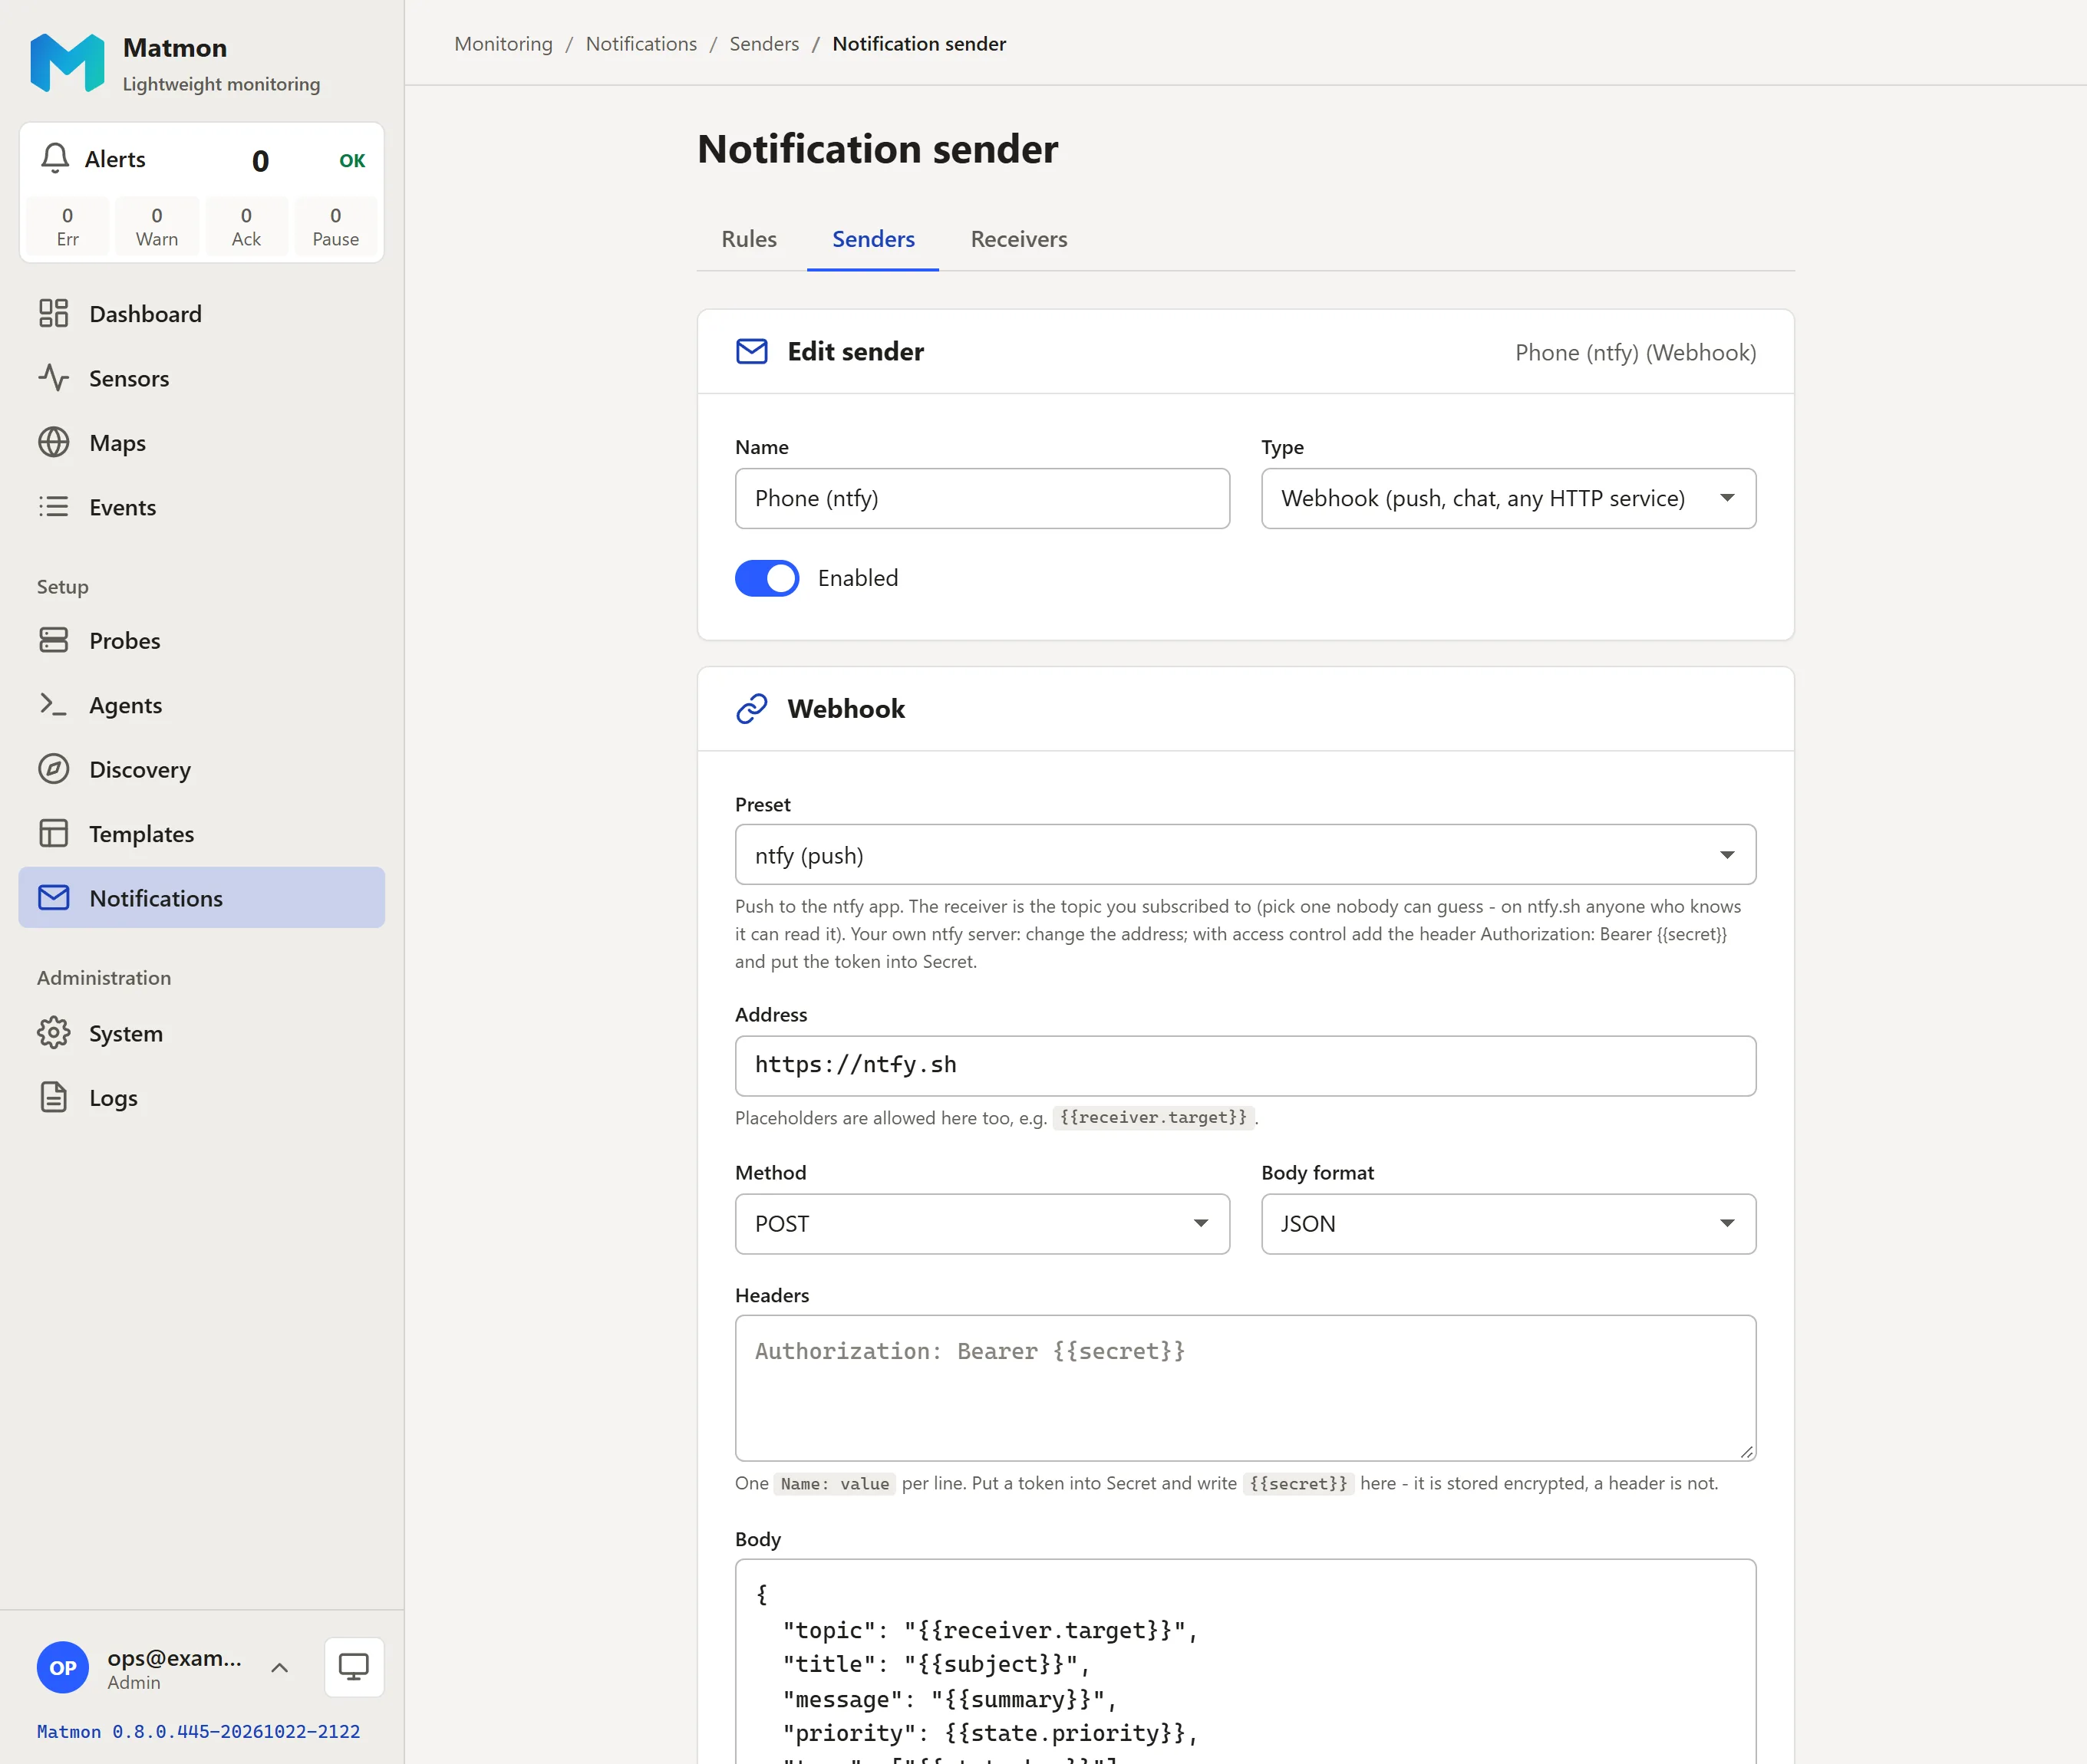Open Templates via the layout icon

pos(53,833)
